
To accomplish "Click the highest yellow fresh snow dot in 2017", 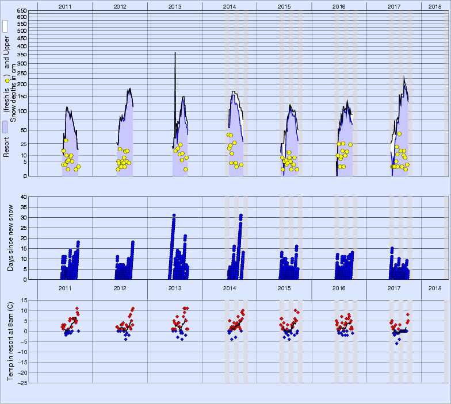I will coord(399,134).
